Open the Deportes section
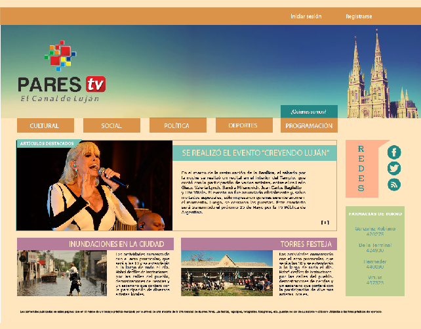421x329 pixels. [243, 125]
